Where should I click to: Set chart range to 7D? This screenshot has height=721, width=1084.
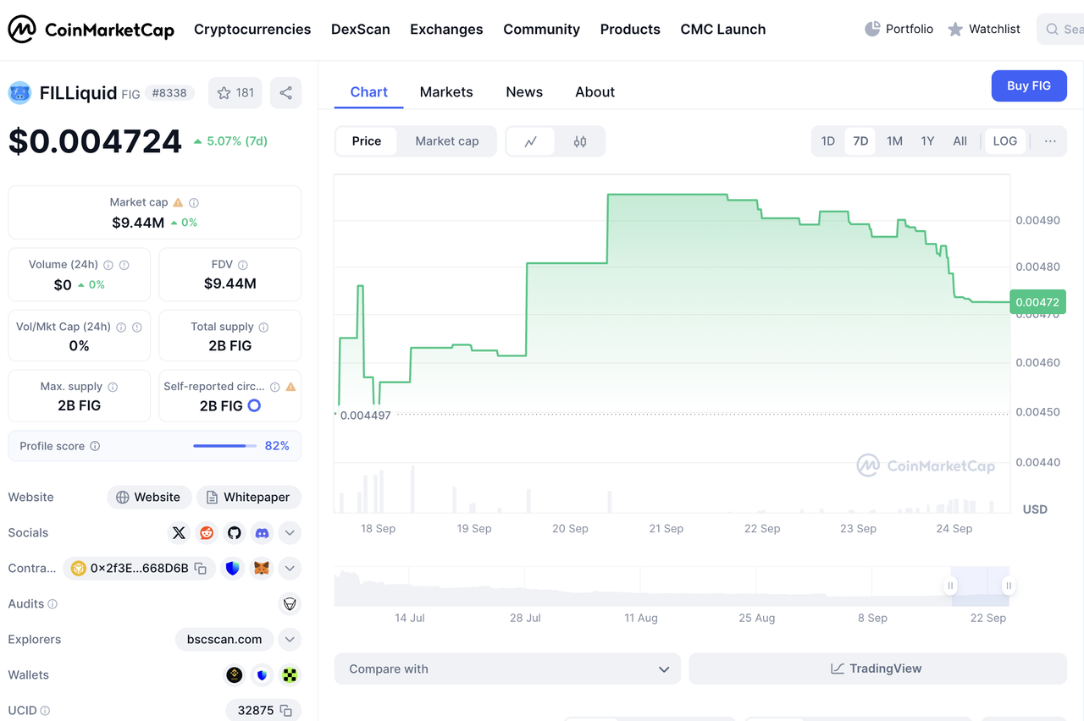click(860, 141)
